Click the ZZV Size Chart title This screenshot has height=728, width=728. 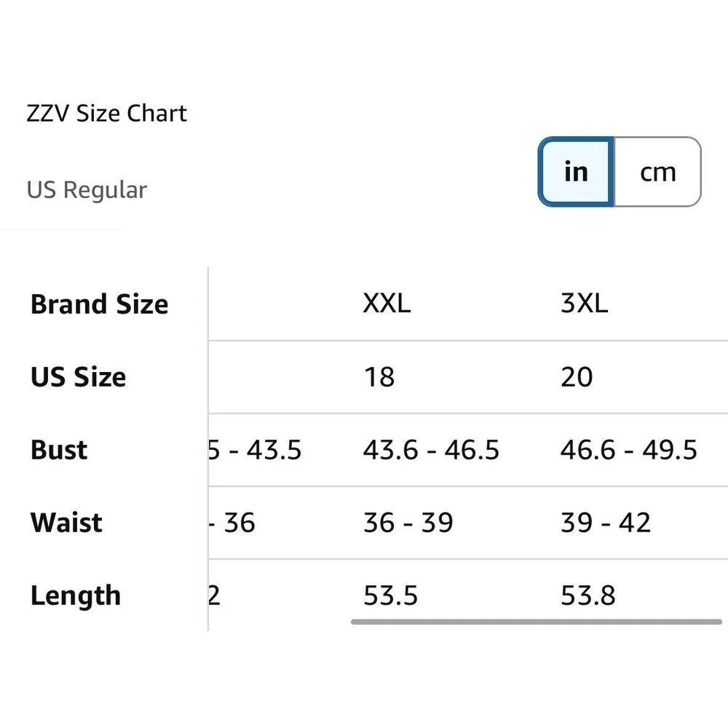click(x=107, y=114)
